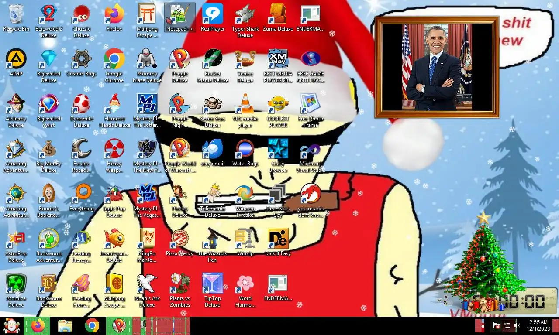The height and width of the screenshot is (335, 559).
Task: Select Water Bugs desktop icon
Action: (245, 153)
